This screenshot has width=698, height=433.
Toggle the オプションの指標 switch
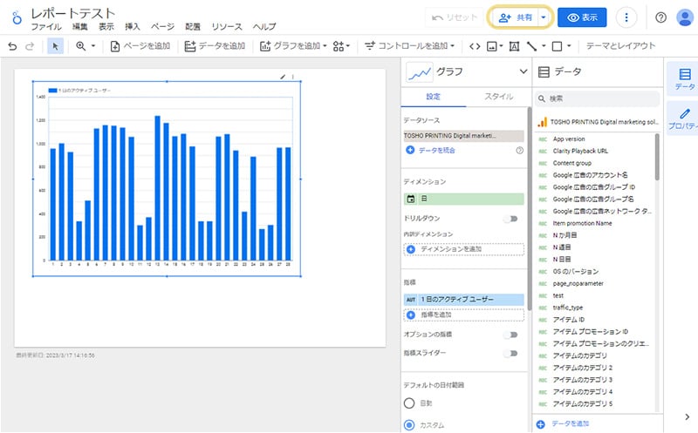[510, 335]
